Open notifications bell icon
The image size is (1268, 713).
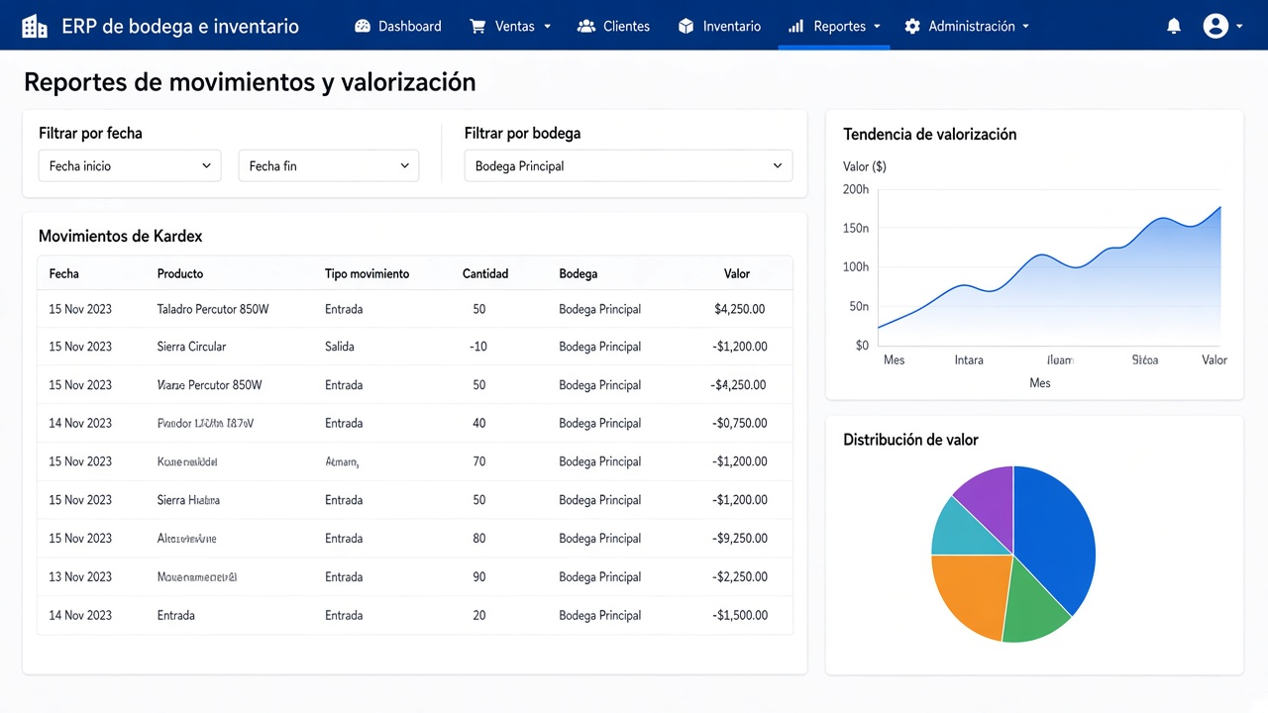click(1174, 27)
